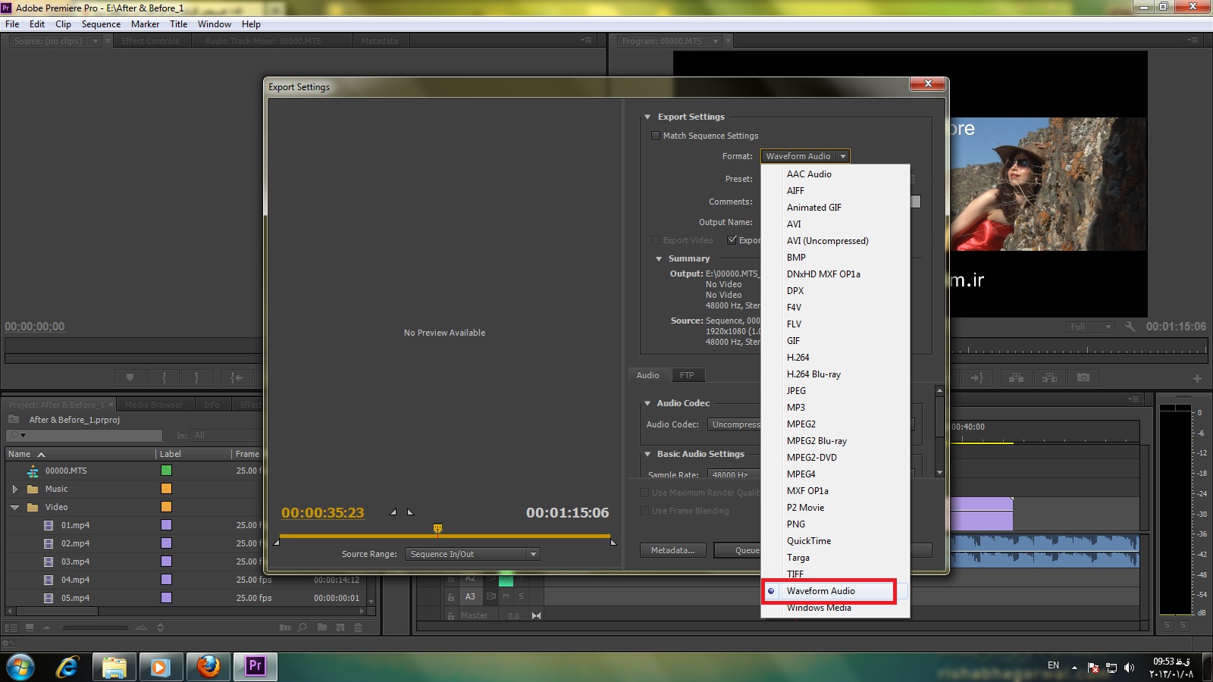Click the Name column header in Project panel

[x=80, y=454]
